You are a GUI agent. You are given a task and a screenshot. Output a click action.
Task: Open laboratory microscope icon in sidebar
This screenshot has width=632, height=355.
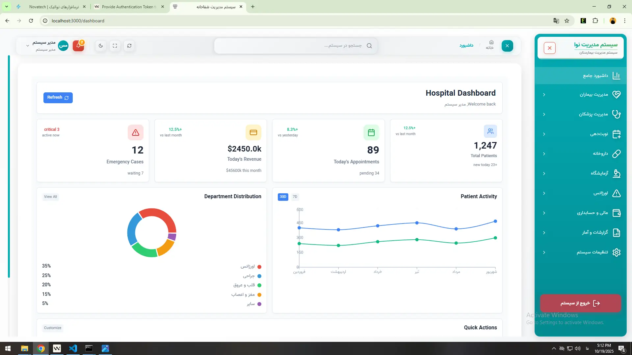tap(616, 173)
